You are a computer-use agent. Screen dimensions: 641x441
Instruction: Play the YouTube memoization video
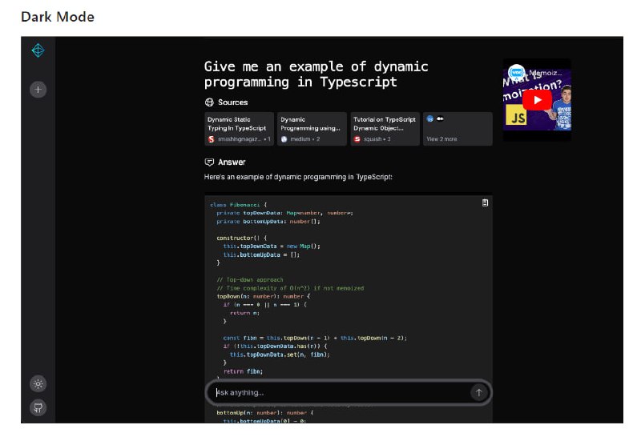pos(537,100)
